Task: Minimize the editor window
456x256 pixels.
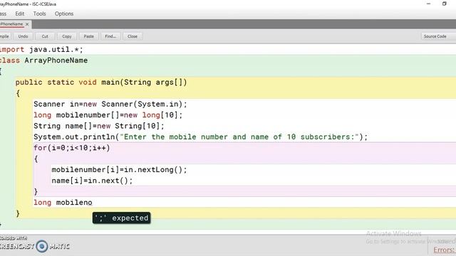Action: coord(428,4)
